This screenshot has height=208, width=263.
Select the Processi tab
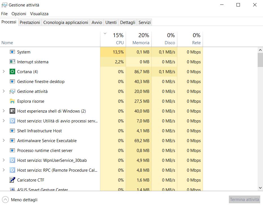click(x=9, y=22)
